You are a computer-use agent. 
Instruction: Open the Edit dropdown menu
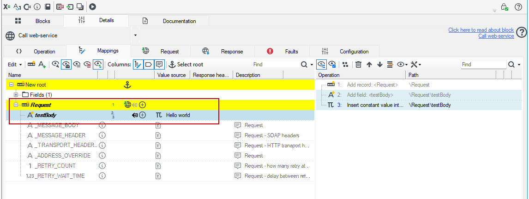coord(15,64)
